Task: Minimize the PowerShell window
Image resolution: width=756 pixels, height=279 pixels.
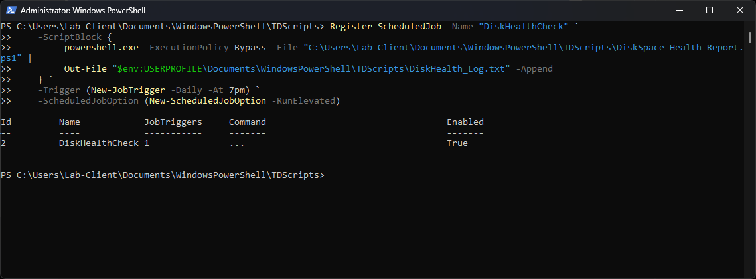Action: [678, 10]
